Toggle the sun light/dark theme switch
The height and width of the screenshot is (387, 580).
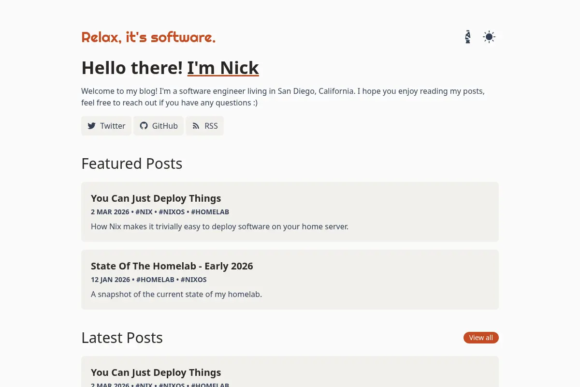point(489,37)
